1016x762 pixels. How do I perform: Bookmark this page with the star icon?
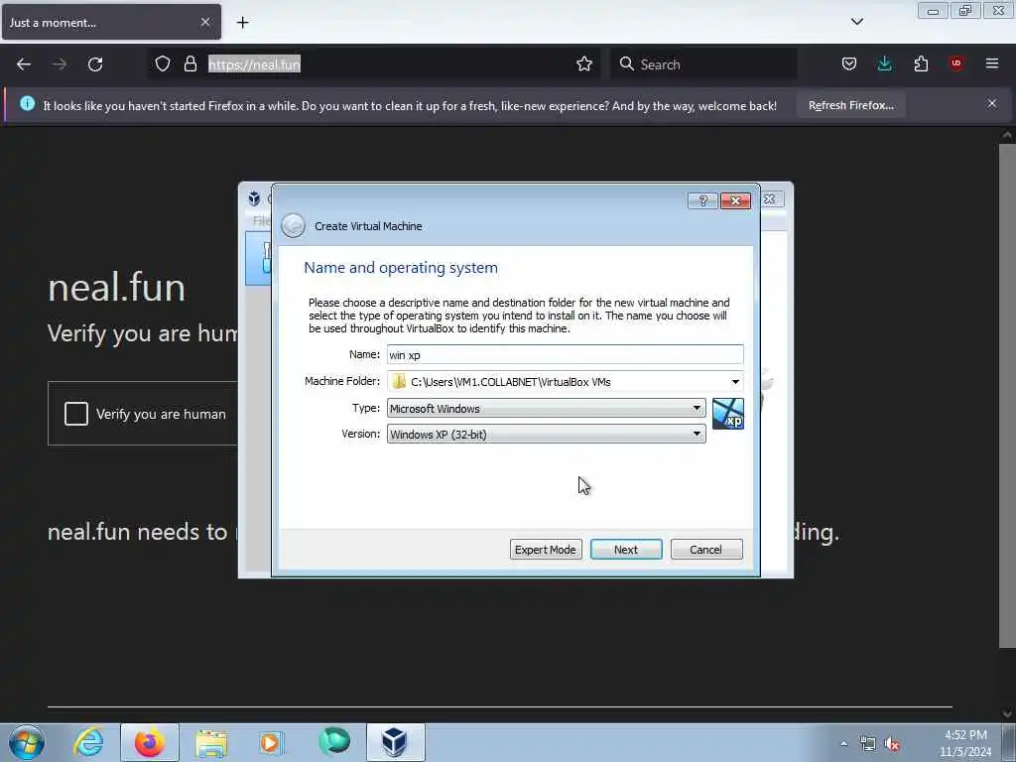584,63
